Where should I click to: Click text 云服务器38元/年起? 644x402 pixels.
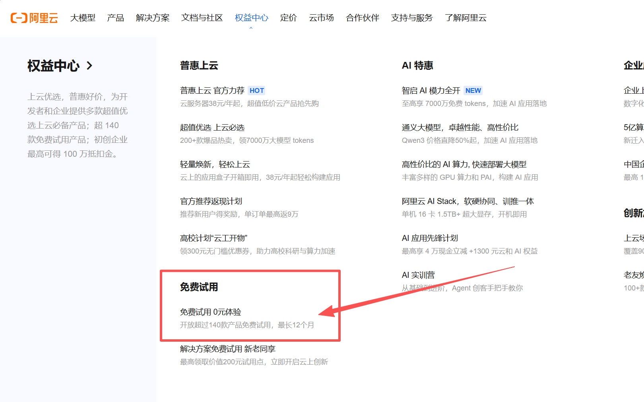pyautogui.click(x=210, y=104)
